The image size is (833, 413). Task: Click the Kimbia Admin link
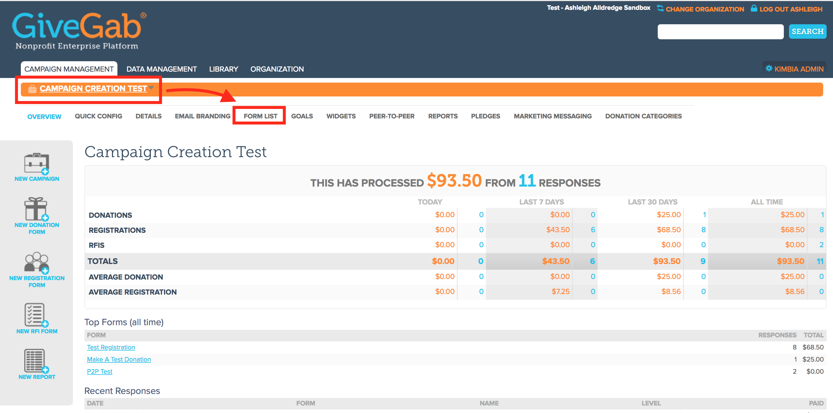click(799, 69)
